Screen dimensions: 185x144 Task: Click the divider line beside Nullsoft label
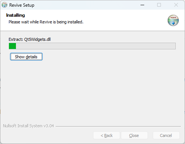click(x=118, y=126)
